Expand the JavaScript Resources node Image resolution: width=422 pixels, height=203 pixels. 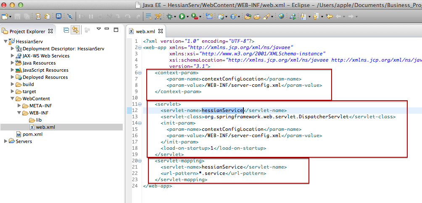click(x=12, y=70)
